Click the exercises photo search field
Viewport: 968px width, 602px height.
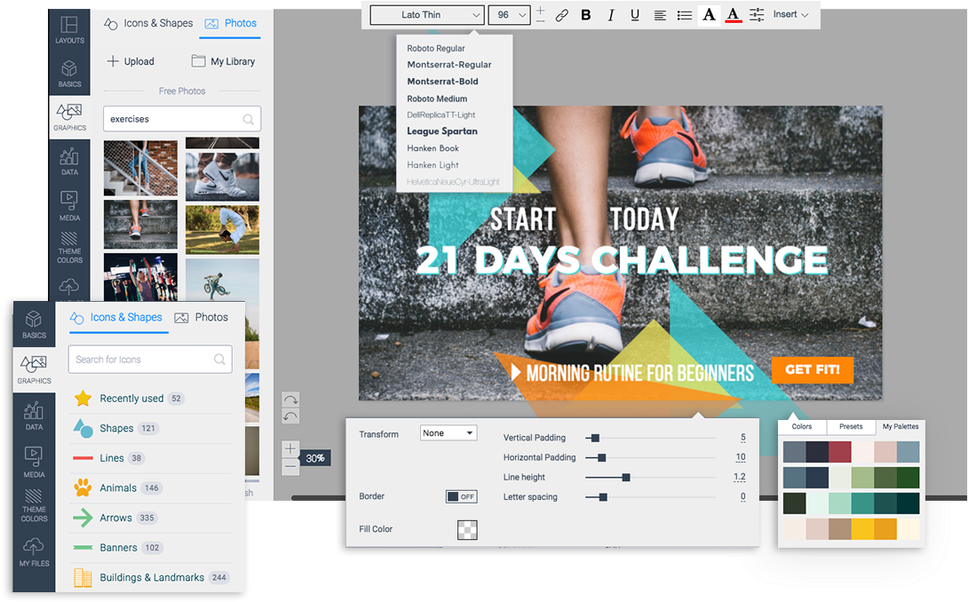(x=182, y=119)
